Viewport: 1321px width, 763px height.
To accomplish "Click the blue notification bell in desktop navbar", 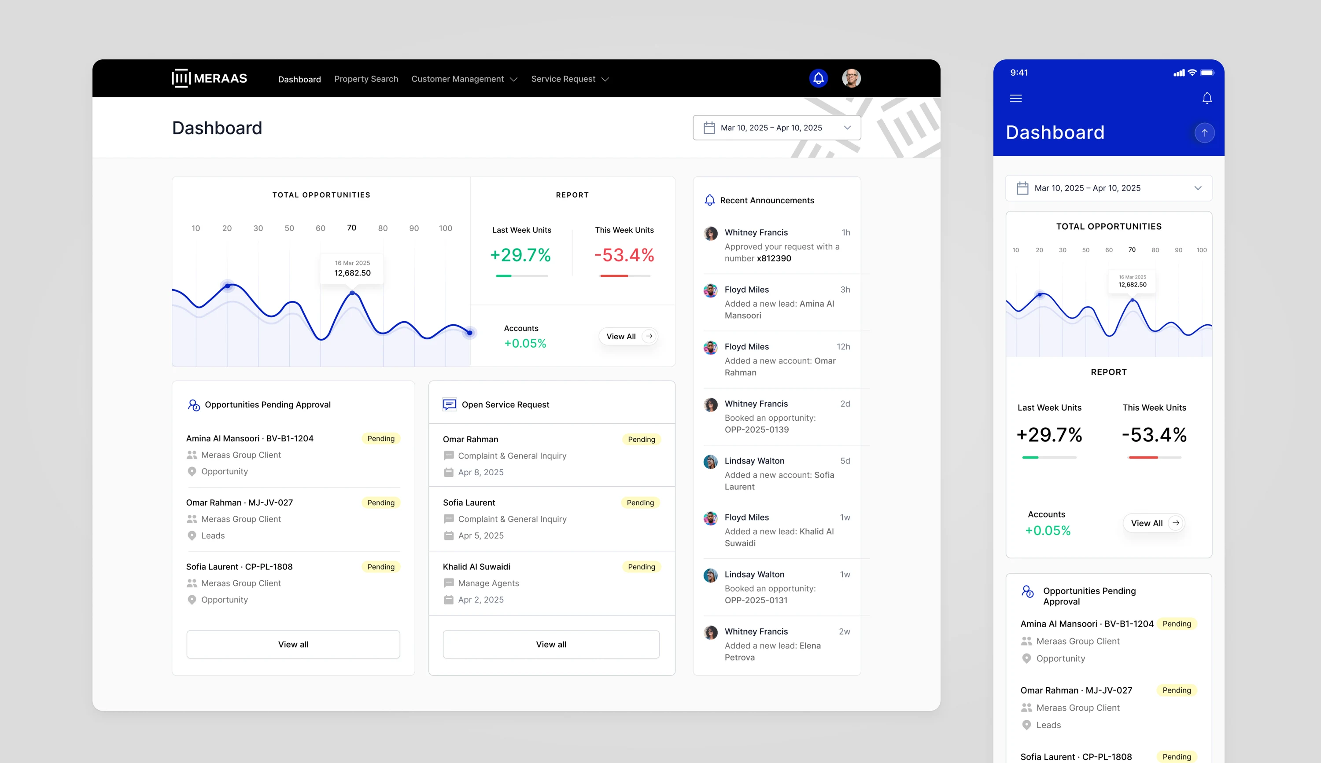I will pyautogui.click(x=818, y=79).
